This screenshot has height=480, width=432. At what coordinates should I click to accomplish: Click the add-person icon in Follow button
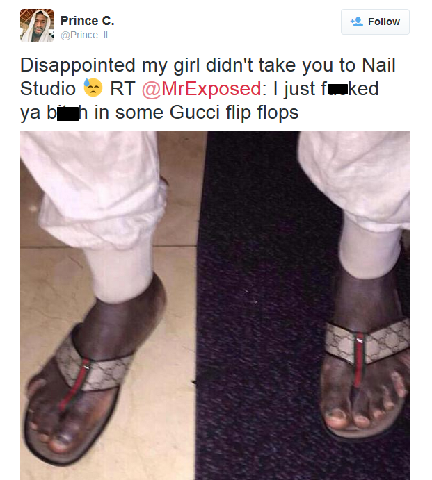(357, 22)
